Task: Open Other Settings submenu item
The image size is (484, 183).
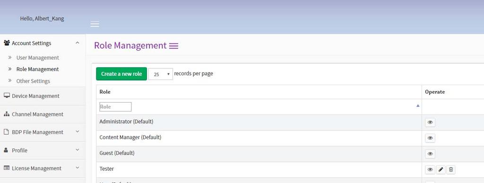Action: pyautogui.click(x=33, y=81)
